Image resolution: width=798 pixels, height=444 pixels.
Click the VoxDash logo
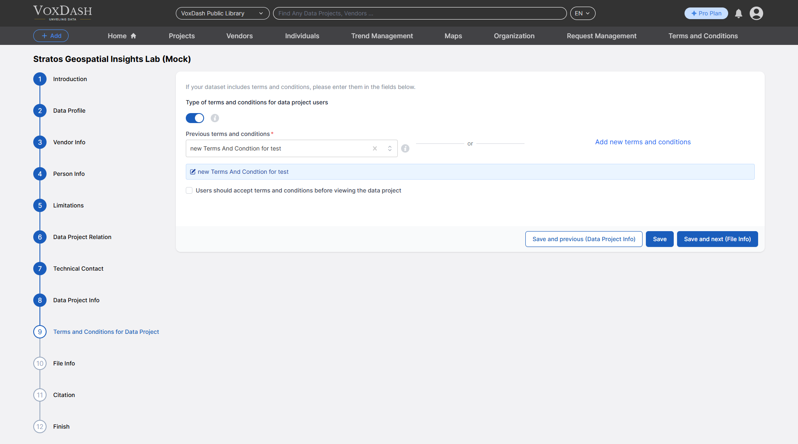point(62,13)
